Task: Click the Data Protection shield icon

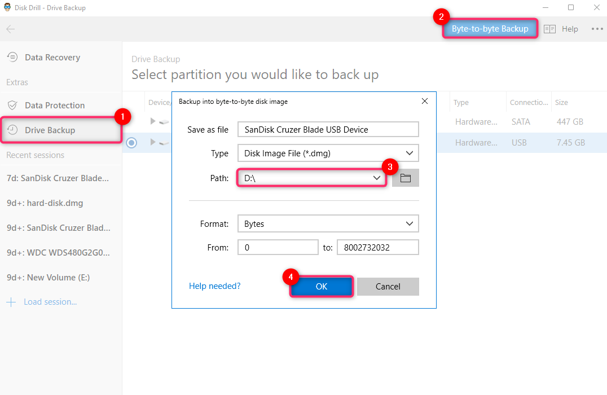Action: [12, 106]
